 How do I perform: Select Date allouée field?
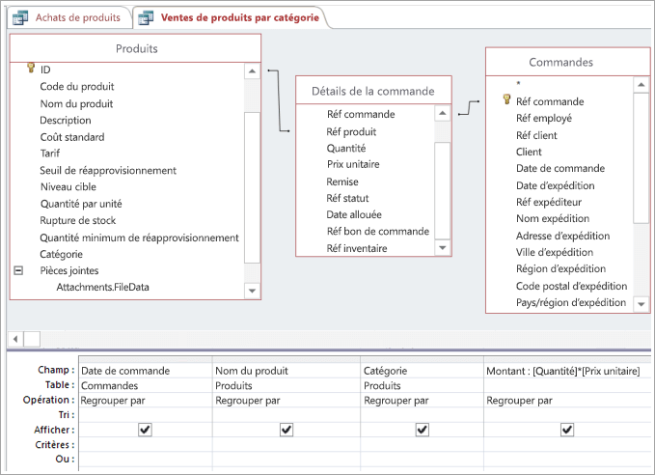(x=354, y=214)
